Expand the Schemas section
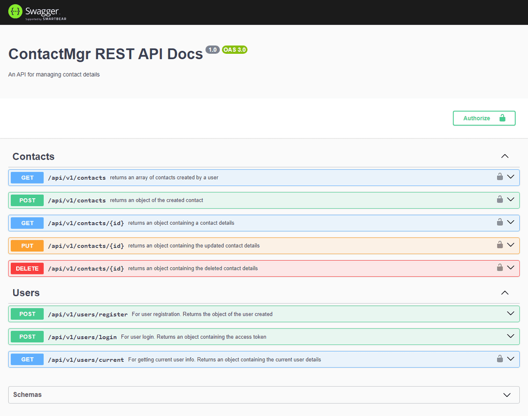The image size is (528, 416). tap(507, 394)
